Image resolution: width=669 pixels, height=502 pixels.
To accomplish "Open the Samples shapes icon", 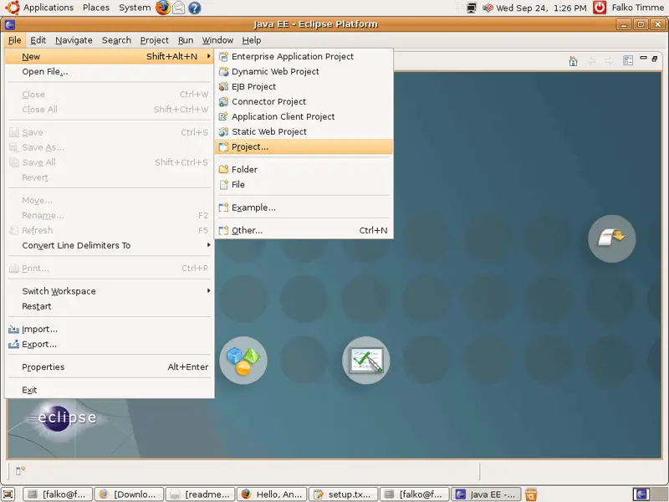I will pos(243,361).
